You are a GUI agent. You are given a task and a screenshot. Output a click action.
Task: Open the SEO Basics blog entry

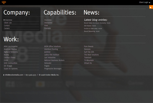click(90, 26)
